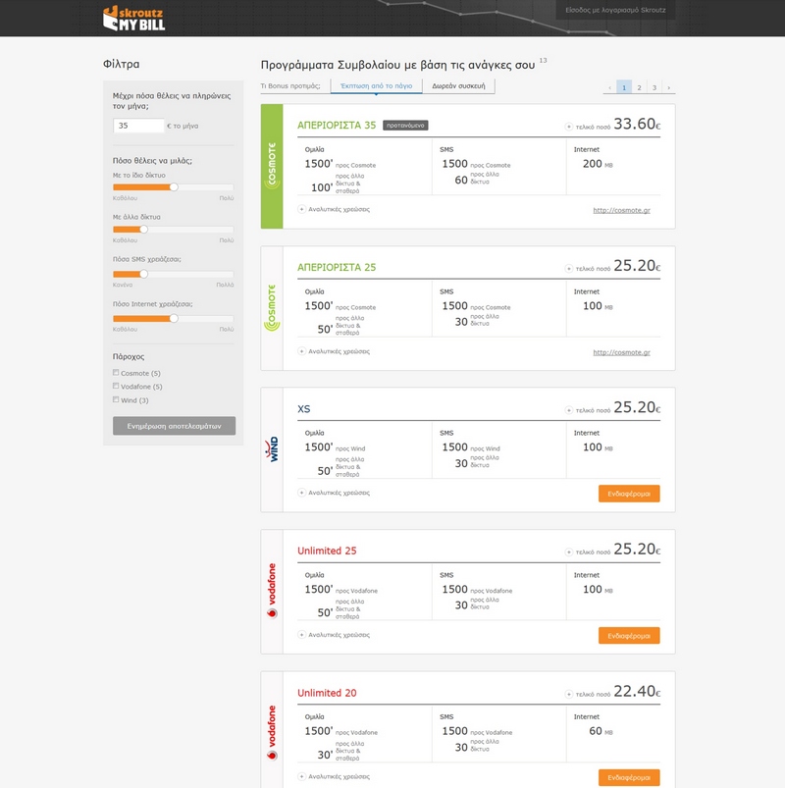Check the Vodafone (5) provider filter
The image size is (785, 788).
click(x=116, y=386)
